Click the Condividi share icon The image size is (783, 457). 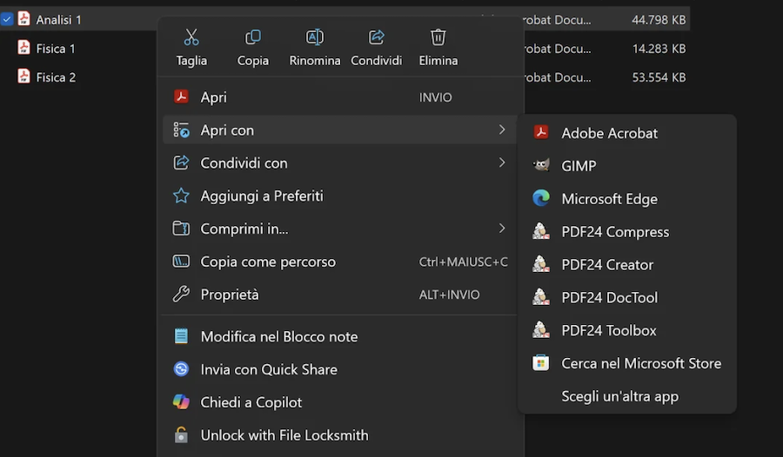(377, 37)
